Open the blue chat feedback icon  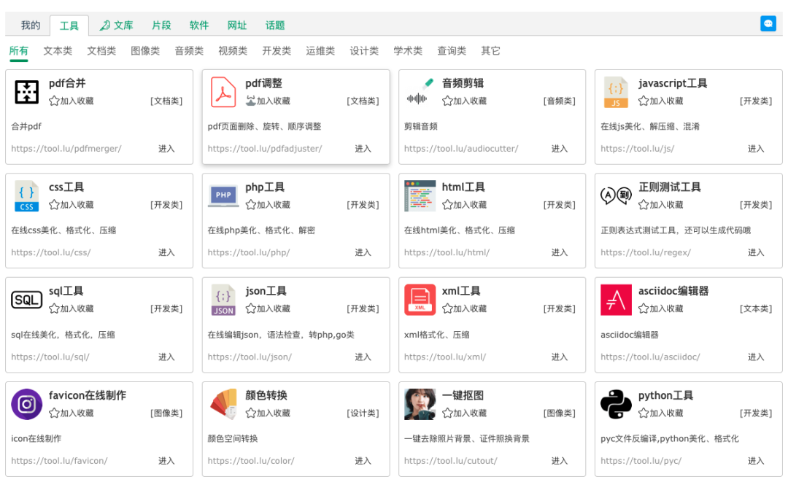pos(768,23)
